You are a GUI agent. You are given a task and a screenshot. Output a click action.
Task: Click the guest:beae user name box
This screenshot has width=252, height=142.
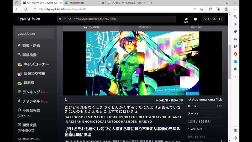coord(35,33)
